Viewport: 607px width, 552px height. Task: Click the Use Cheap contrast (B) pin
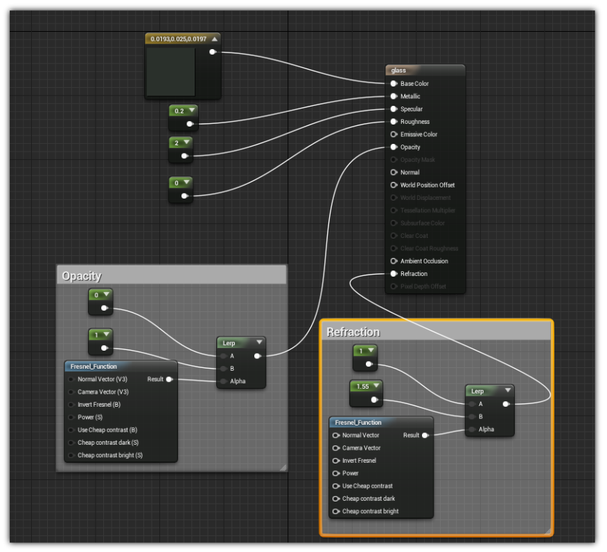click(x=71, y=430)
